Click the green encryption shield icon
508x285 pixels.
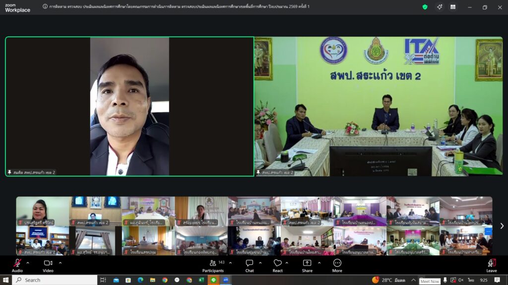425,7
